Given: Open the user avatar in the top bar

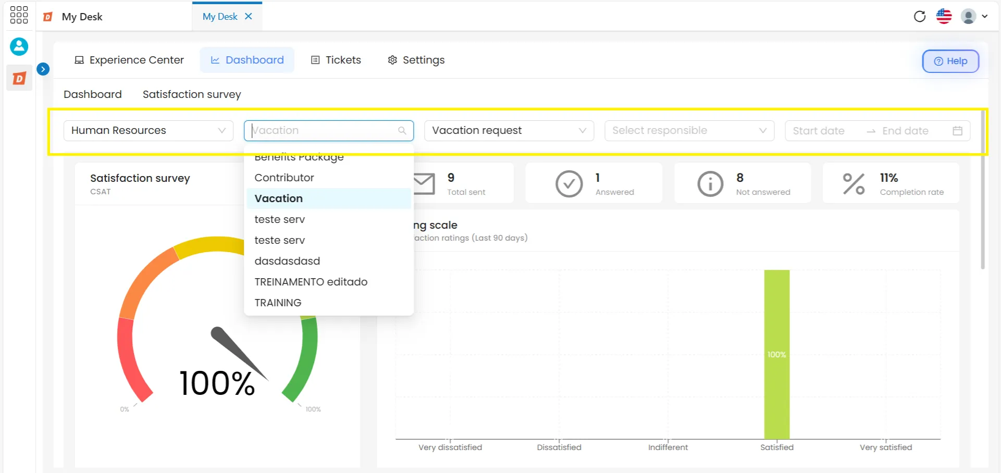Looking at the screenshot, I should click(968, 16).
